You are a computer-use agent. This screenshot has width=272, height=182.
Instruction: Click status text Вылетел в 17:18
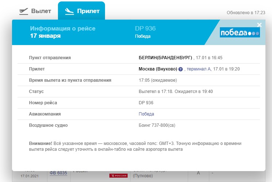(156, 92)
